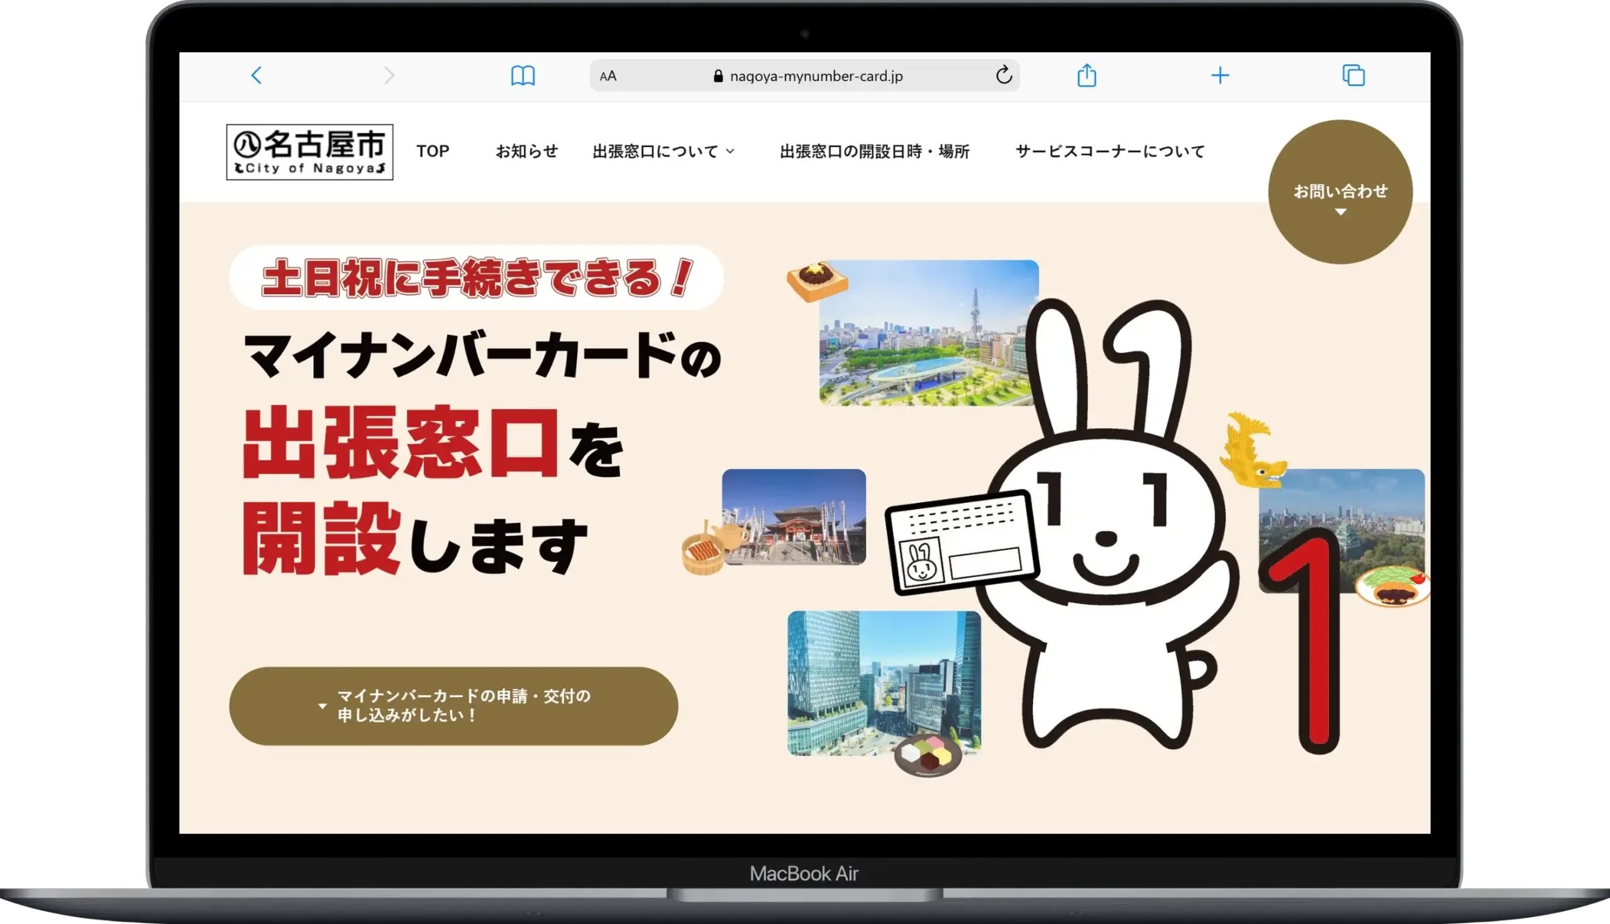Expand the 出張窓口について dropdown menu
Viewport: 1610px width, 924px height.
click(x=663, y=151)
